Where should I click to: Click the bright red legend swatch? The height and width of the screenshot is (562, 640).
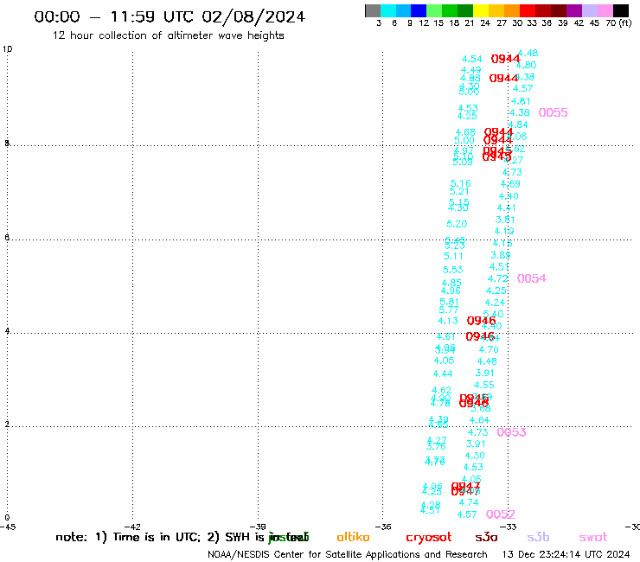[527, 10]
